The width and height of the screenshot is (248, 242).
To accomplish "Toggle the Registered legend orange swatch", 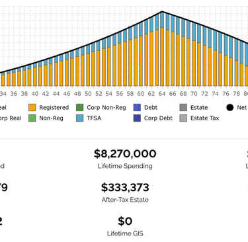I will [x=32, y=108].
